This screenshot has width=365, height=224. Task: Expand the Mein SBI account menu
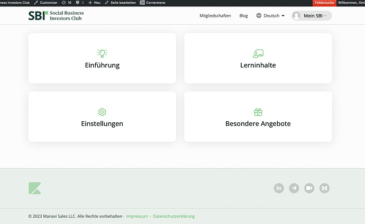pyautogui.click(x=312, y=16)
